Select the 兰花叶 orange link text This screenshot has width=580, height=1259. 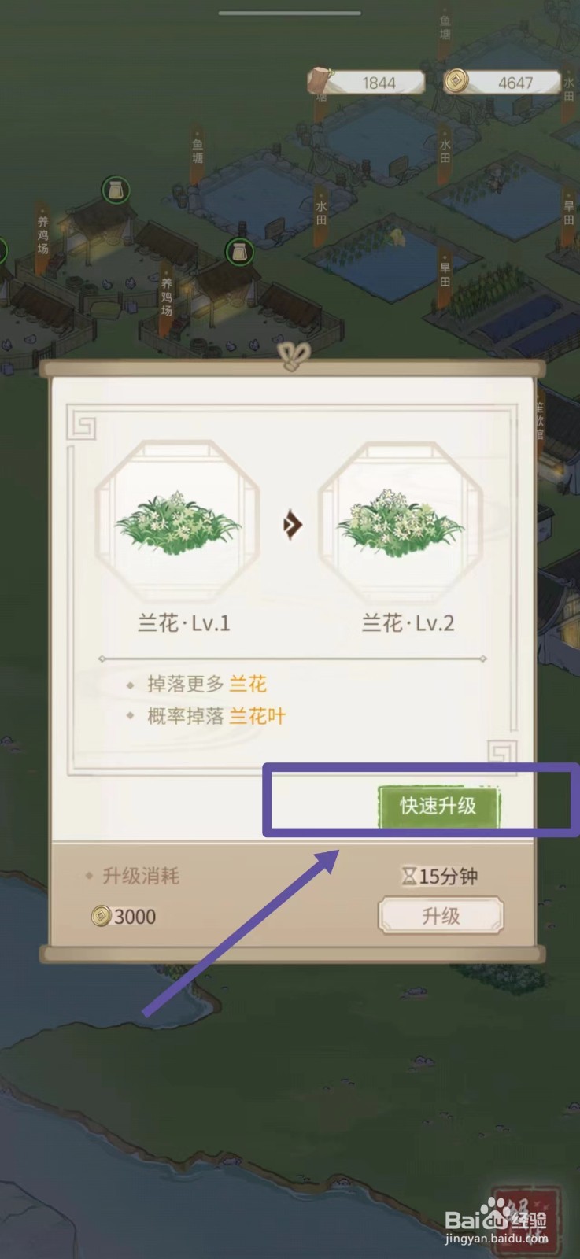click(x=257, y=716)
